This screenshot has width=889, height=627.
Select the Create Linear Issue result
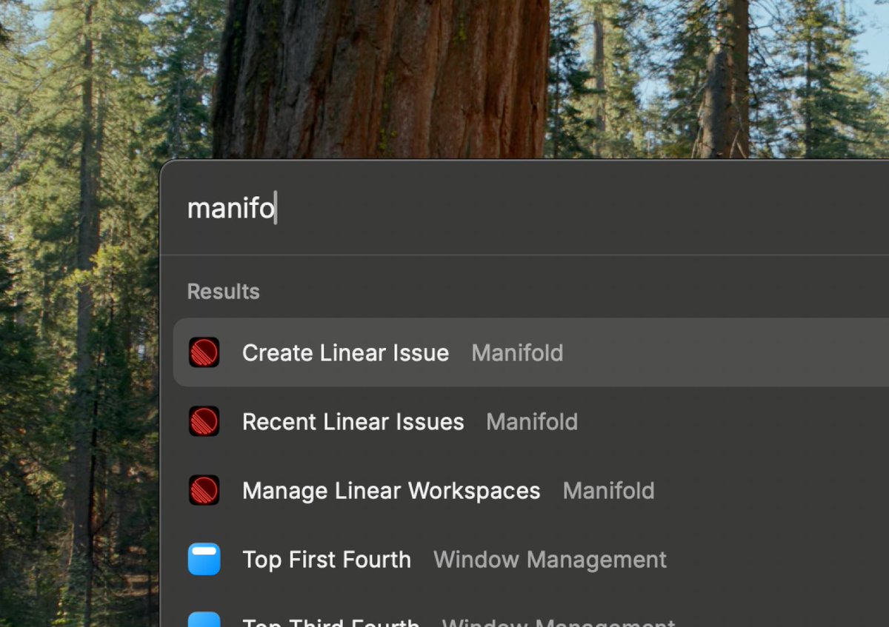345,353
